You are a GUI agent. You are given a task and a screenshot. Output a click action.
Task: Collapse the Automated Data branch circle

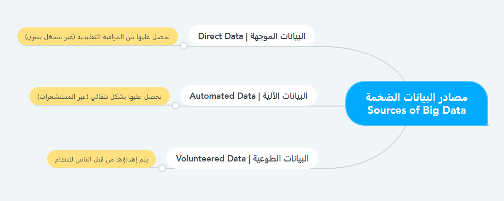tap(176, 106)
